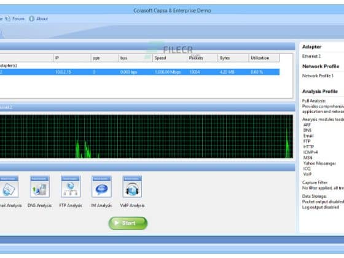Screen dimensions: 344x258
Task: Click Packet output disabled text
Action: (x=323, y=201)
